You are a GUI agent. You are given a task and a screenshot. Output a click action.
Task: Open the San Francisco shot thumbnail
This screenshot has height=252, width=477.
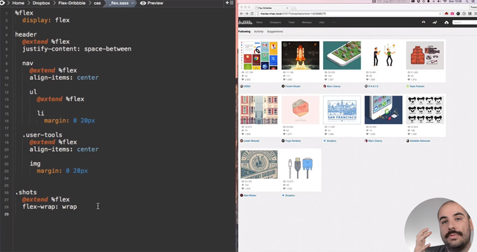tap(342, 110)
